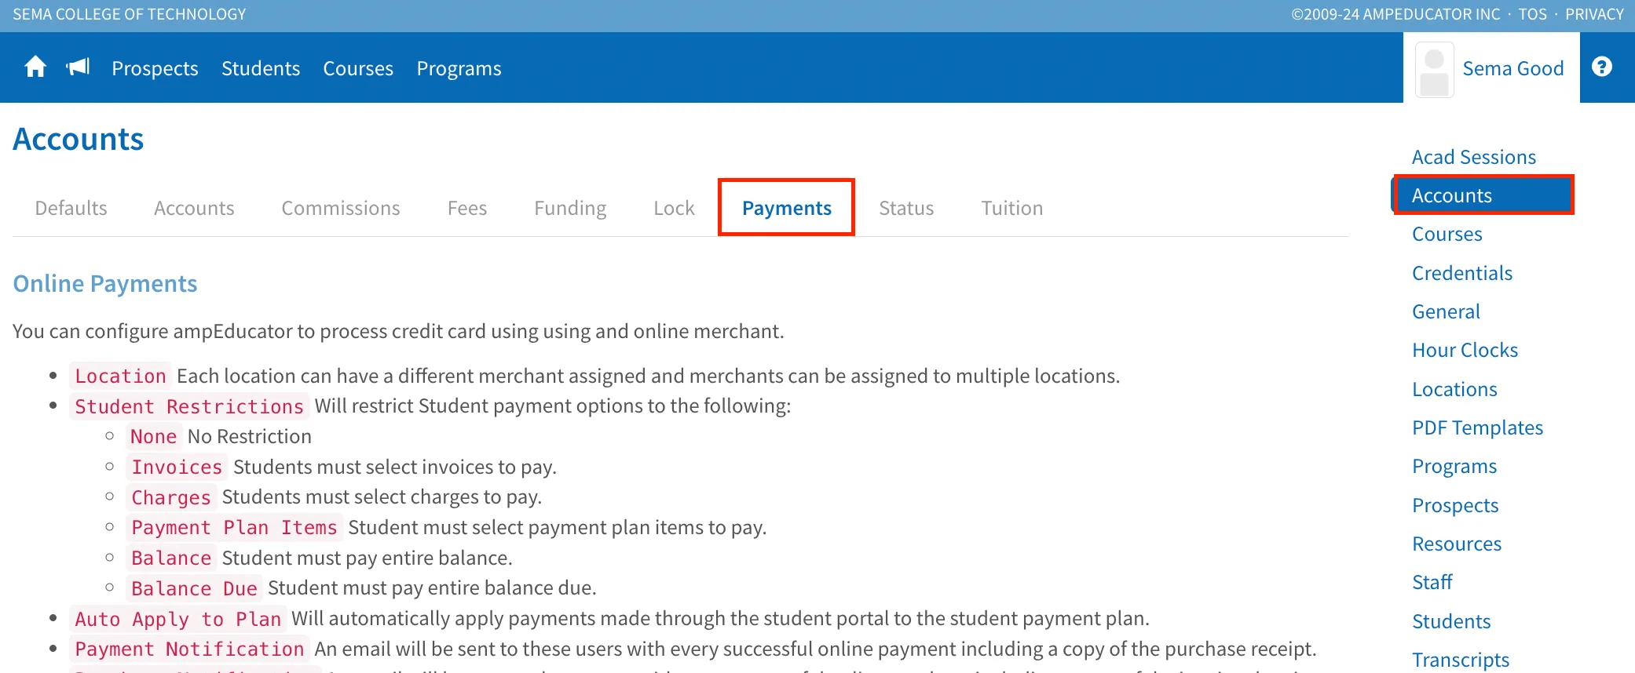This screenshot has height=673, width=1635.
Task: Open the Courses menu in navbar
Action: [358, 69]
